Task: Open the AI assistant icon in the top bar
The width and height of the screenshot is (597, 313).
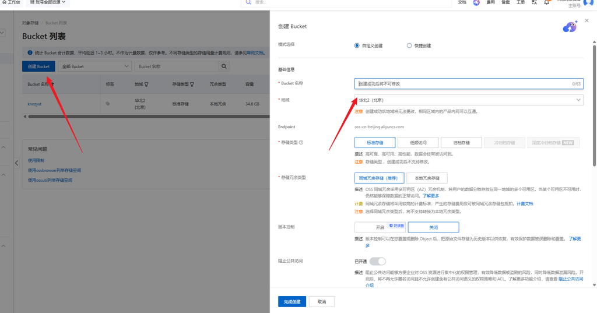Action: click(476, 2)
